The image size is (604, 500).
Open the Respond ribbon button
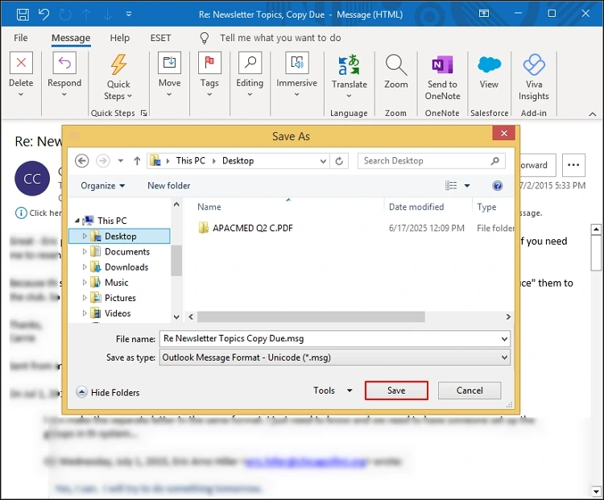point(64,63)
